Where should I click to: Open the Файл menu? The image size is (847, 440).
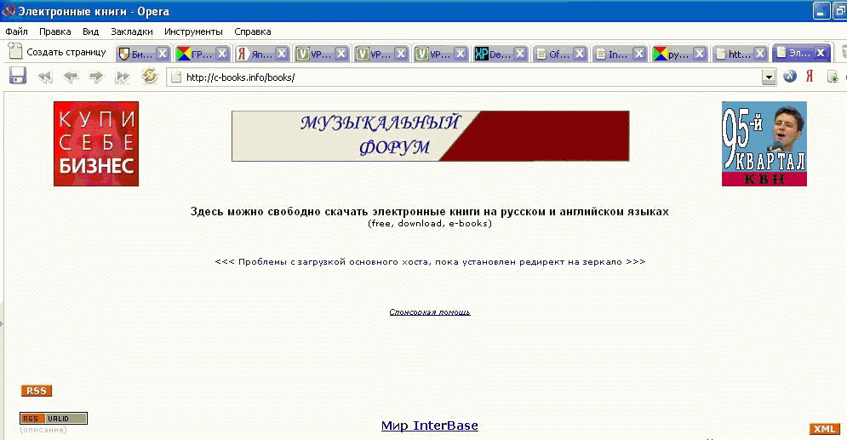point(16,31)
